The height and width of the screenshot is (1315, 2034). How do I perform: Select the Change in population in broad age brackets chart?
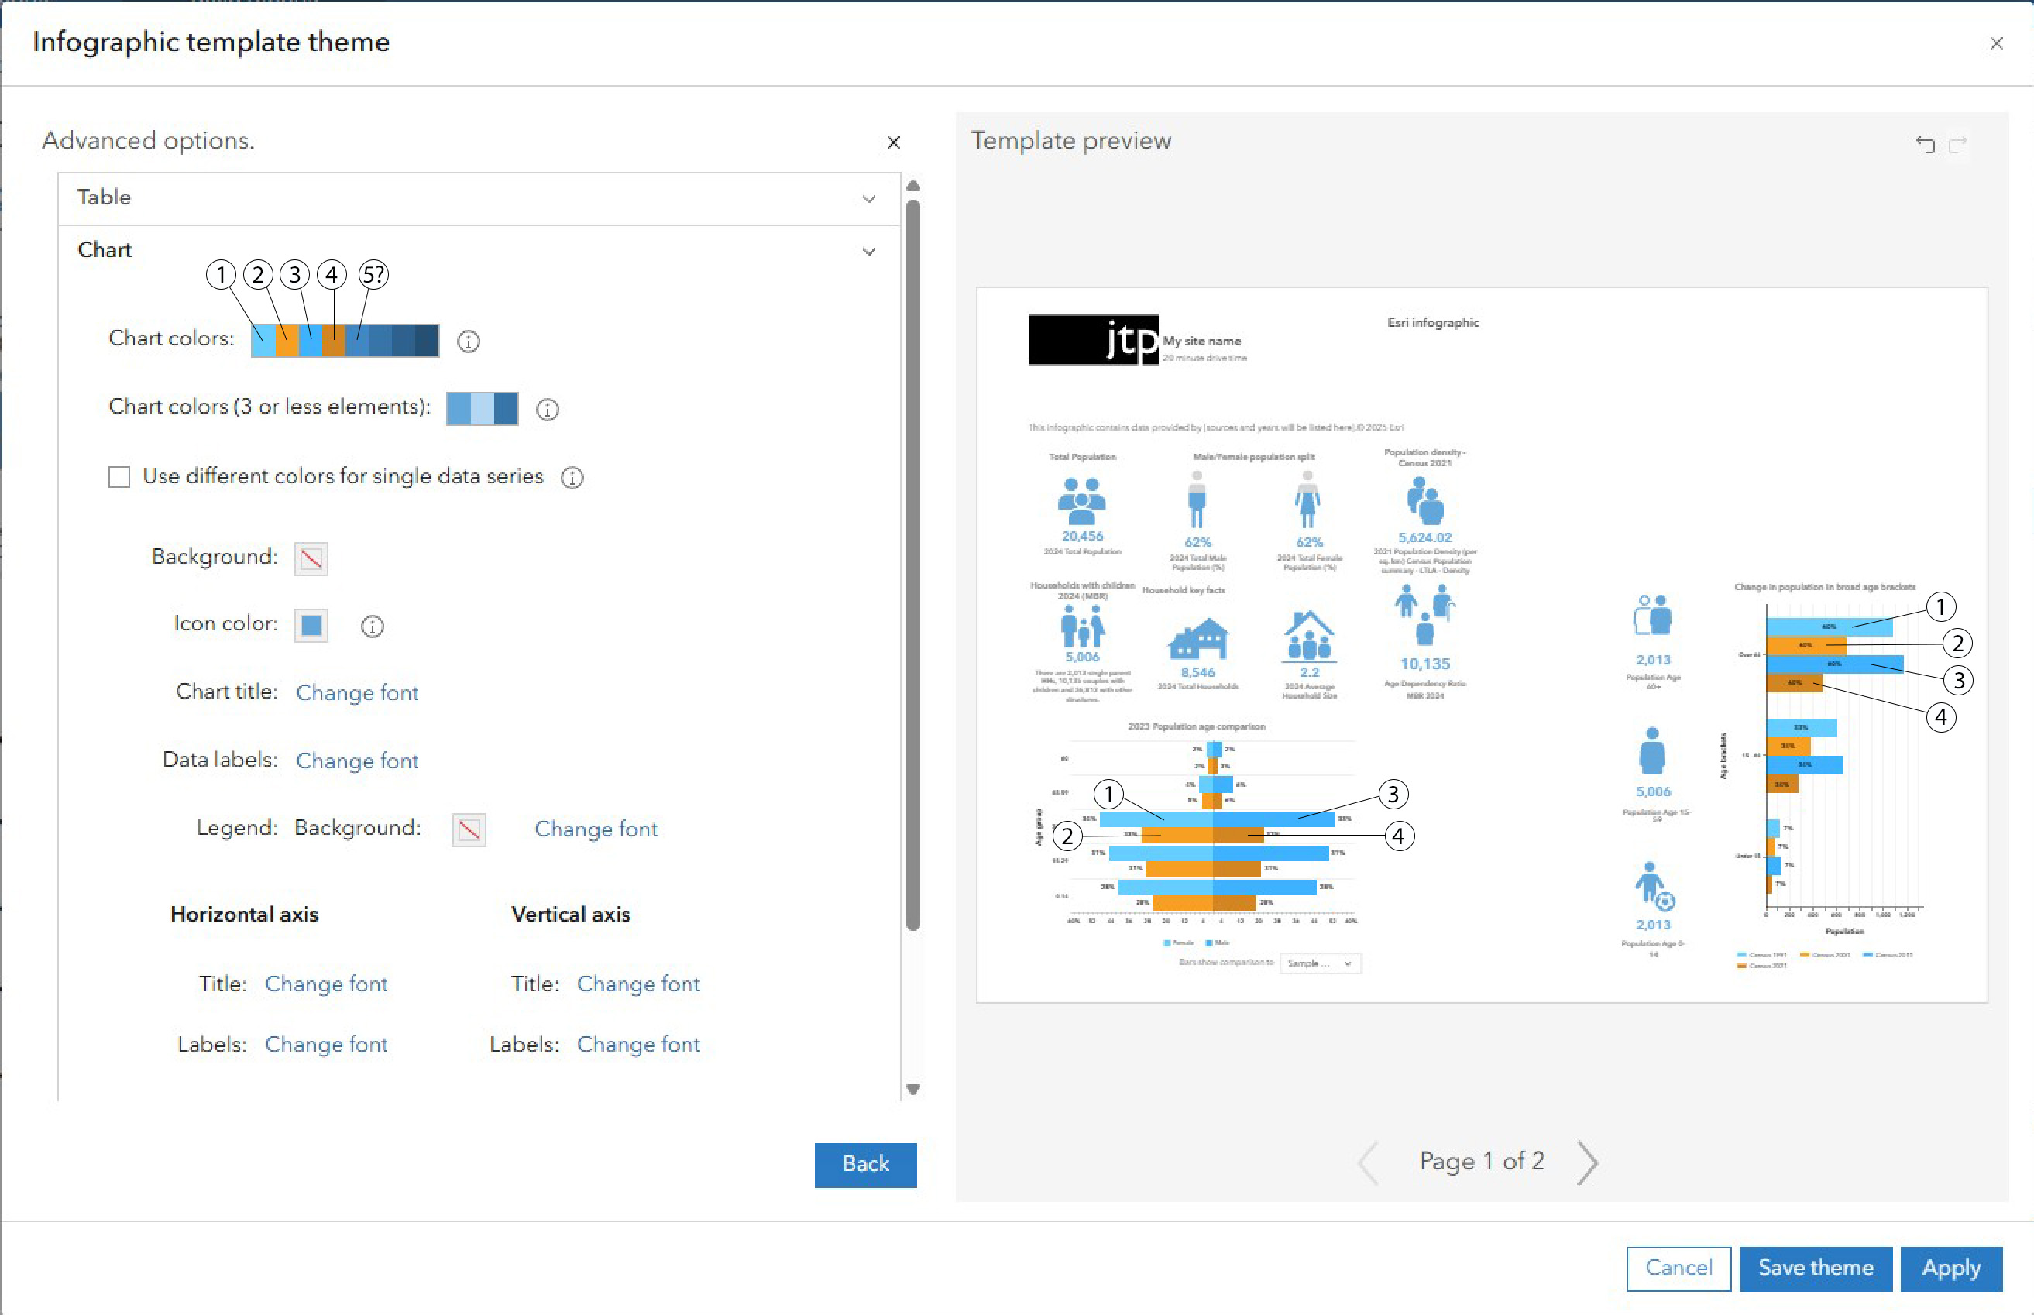point(1827,775)
